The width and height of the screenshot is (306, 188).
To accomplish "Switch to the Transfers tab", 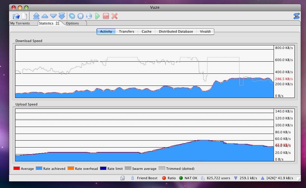I will tap(126, 31).
